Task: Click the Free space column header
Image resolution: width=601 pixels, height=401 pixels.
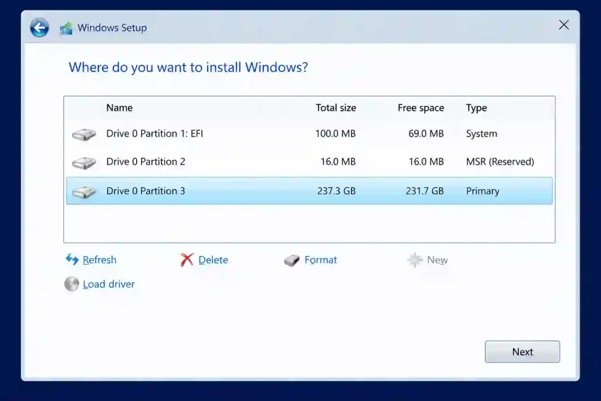Action: click(x=421, y=107)
